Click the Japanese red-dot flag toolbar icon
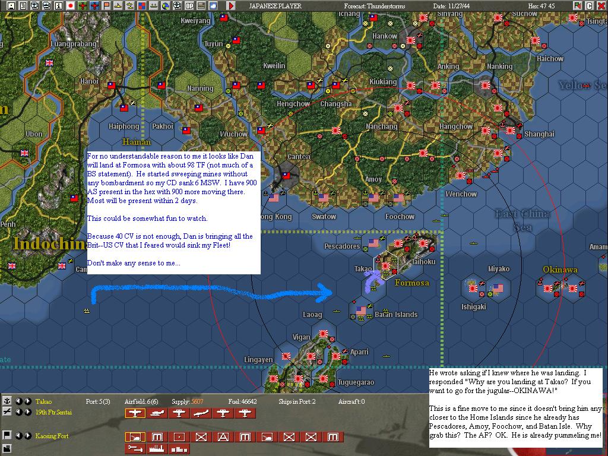The image size is (608, 456). click(71, 6)
